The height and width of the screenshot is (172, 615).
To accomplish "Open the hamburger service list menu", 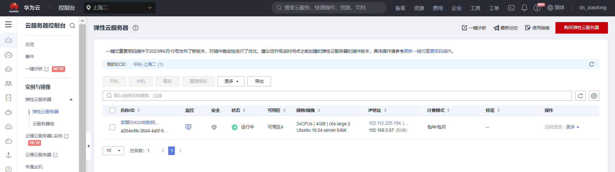I will [8, 24].
